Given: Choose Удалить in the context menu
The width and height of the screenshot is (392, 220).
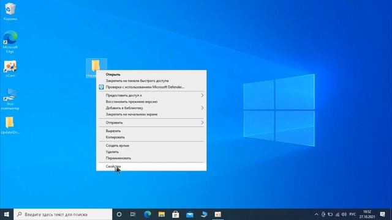Looking at the screenshot, I should (151, 152).
